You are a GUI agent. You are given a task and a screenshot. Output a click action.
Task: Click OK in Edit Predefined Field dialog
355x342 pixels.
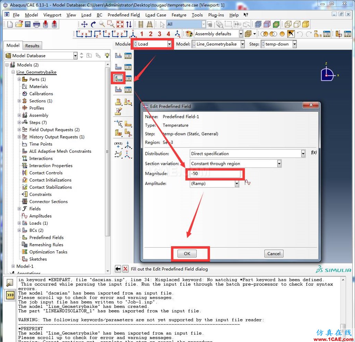pyautogui.click(x=187, y=253)
